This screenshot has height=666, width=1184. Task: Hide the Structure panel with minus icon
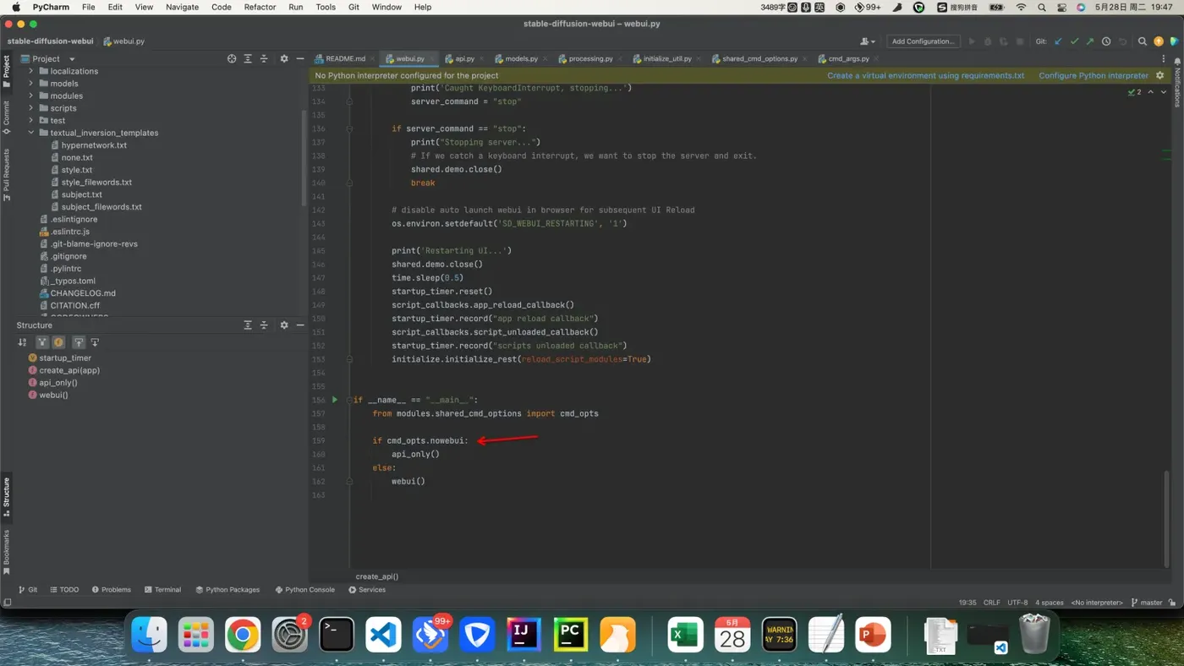[x=299, y=325]
